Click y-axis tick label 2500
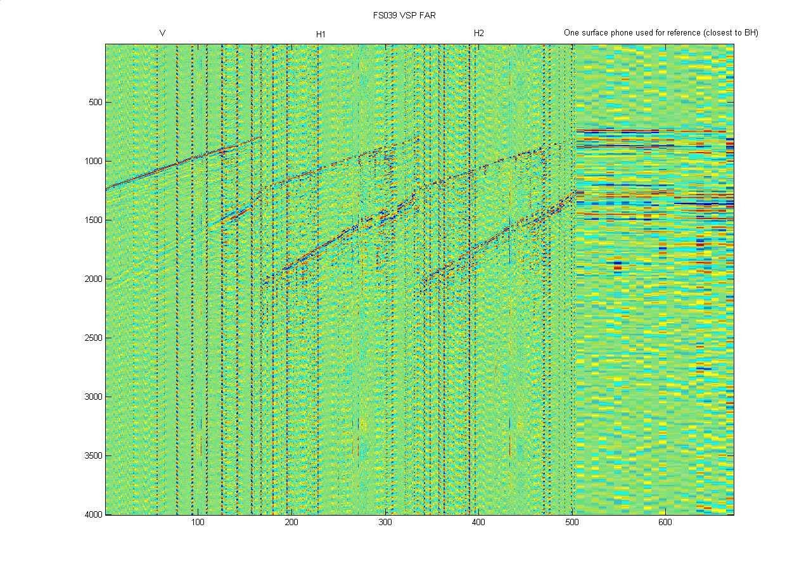Image resolution: width=811 pixels, height=579 pixels. click(93, 338)
